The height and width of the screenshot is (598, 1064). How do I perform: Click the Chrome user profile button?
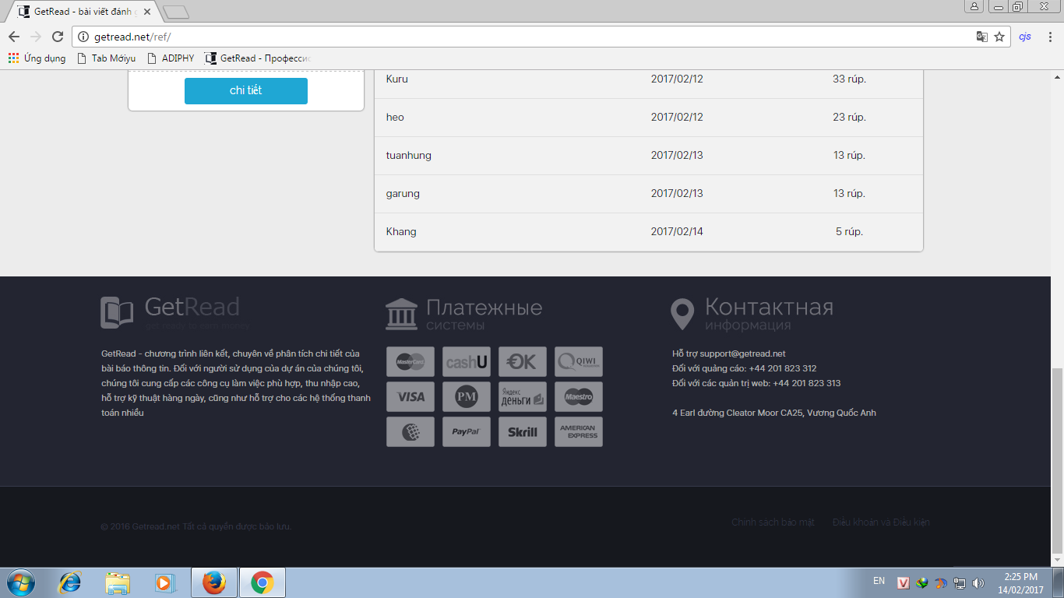tap(974, 6)
